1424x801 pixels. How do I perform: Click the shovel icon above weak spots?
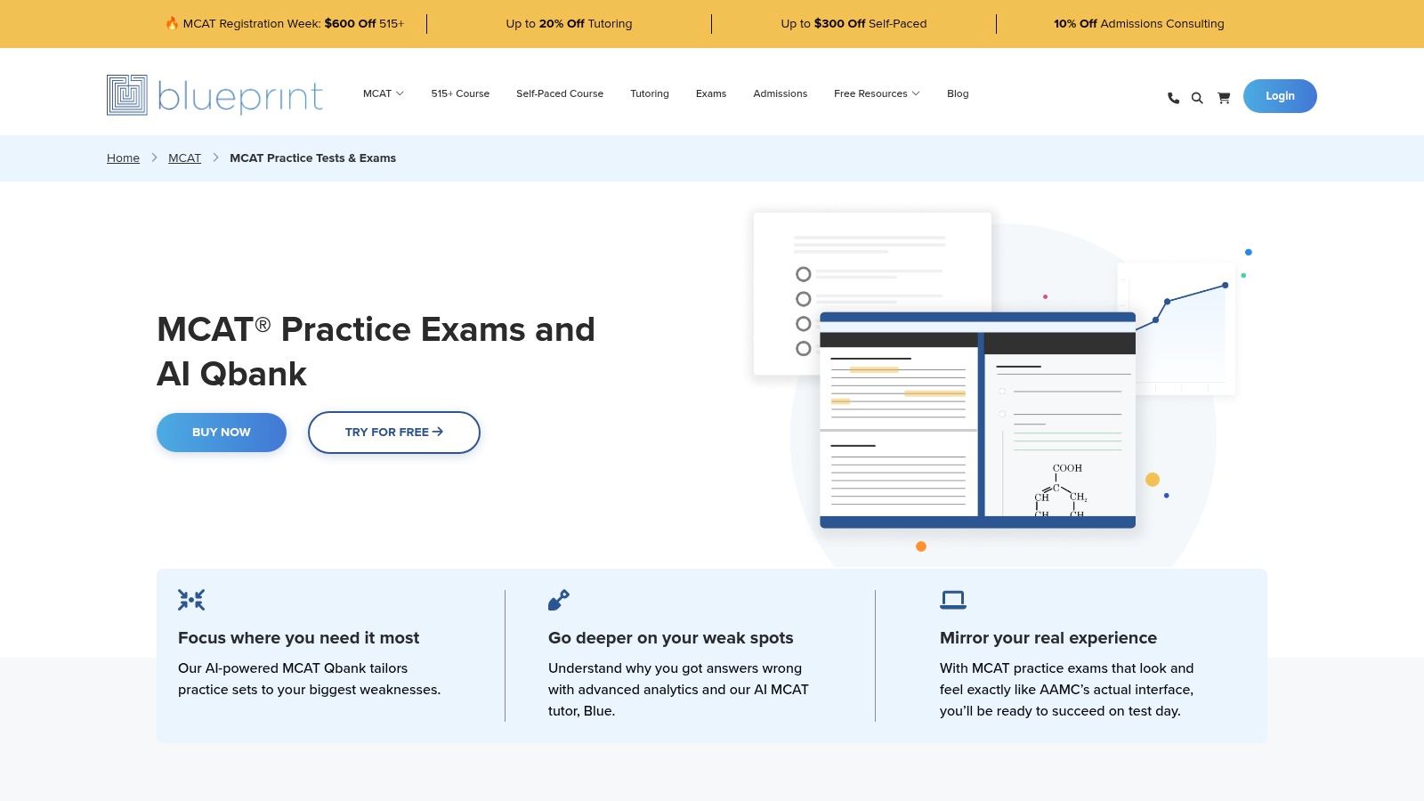[559, 600]
